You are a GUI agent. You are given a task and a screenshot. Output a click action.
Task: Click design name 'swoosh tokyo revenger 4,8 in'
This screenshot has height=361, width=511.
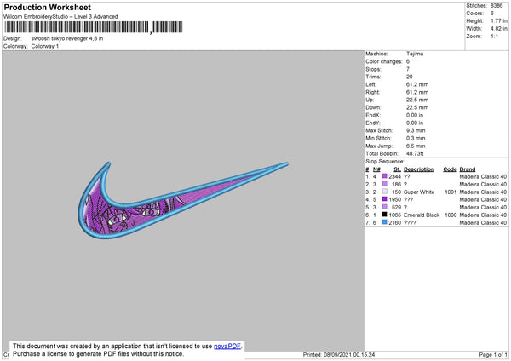[67, 38]
